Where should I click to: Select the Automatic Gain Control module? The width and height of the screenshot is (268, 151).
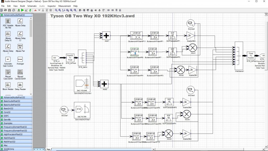coord(8,59)
